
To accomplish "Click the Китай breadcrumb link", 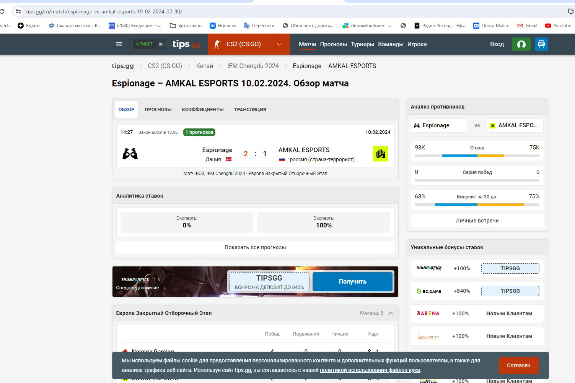I will tap(205, 66).
